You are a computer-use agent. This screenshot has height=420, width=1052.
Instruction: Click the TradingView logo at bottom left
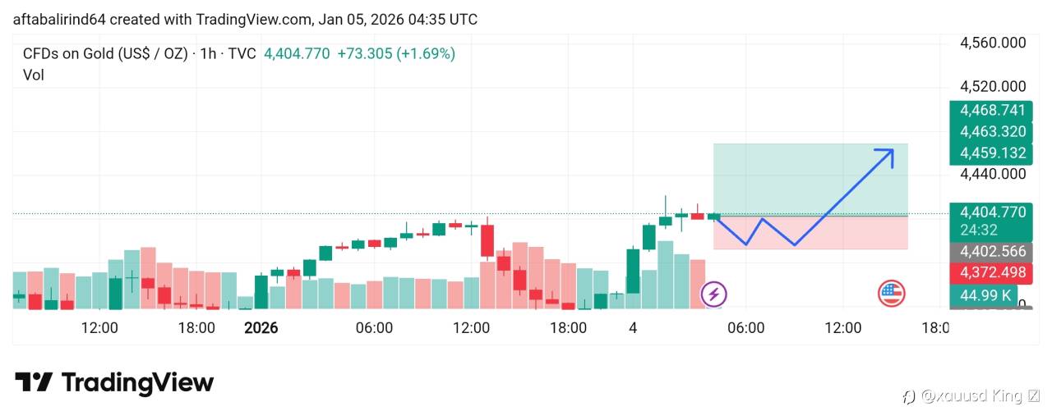114,382
